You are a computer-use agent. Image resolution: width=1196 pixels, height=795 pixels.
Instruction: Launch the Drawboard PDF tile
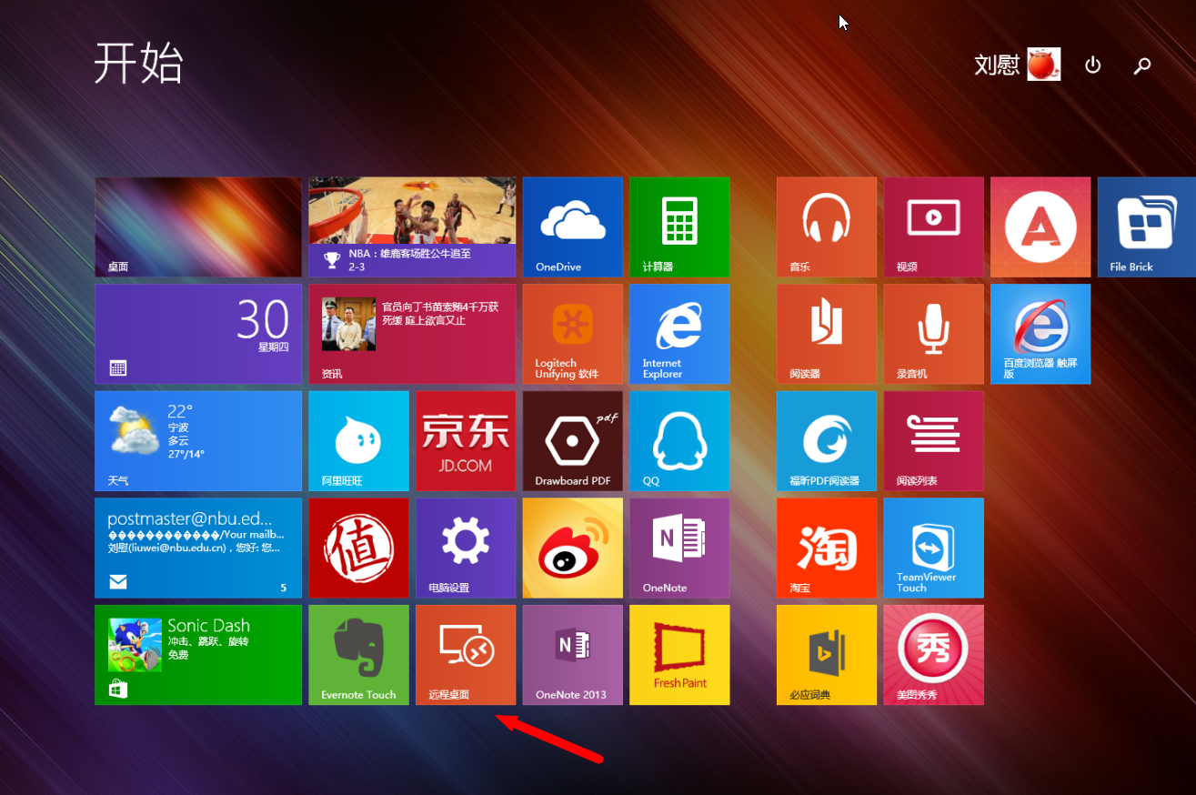point(573,441)
